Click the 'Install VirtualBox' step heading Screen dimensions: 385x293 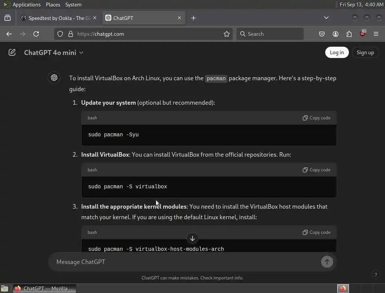pos(105,154)
